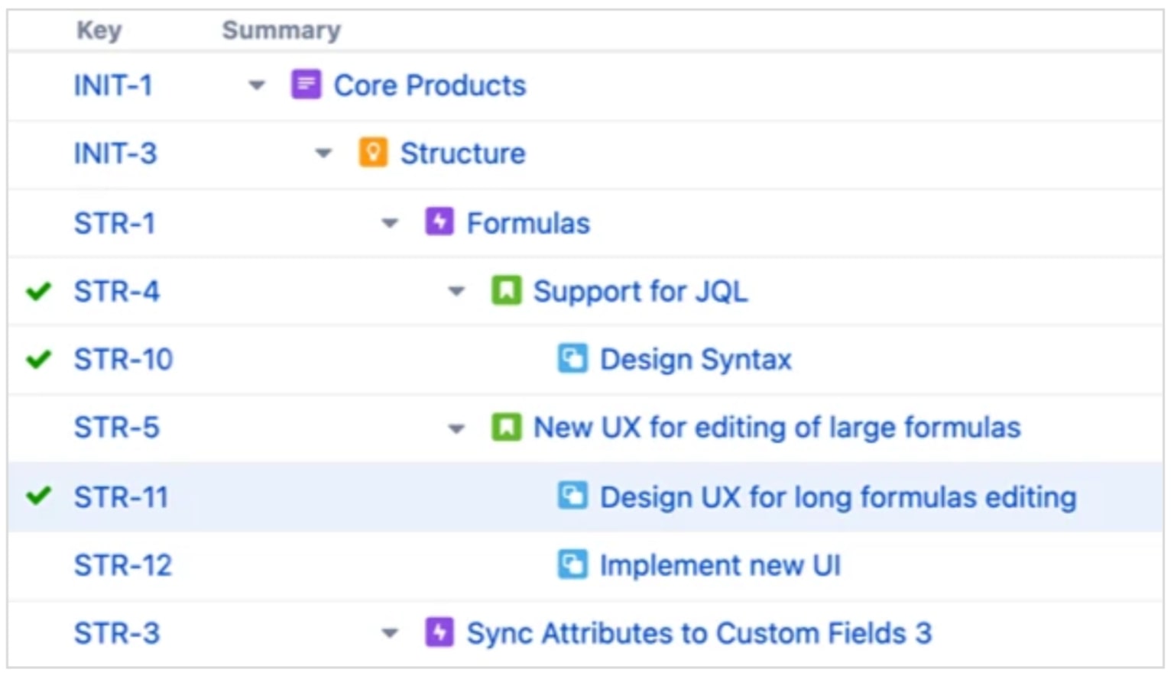Click the green checkmark beside STR-11
This screenshot has height=679, width=1174.
coord(38,496)
